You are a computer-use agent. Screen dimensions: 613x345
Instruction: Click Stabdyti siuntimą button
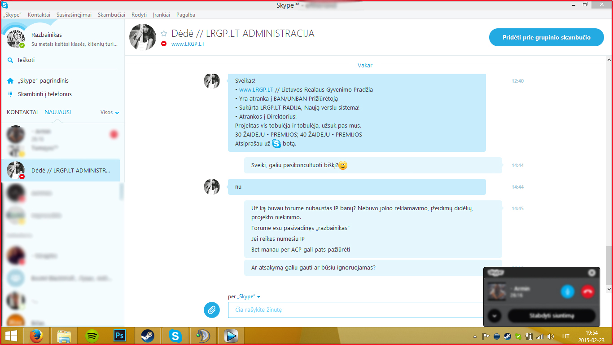pyautogui.click(x=552, y=316)
